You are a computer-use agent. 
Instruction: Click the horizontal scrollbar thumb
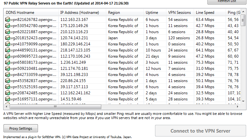(x=55, y=107)
